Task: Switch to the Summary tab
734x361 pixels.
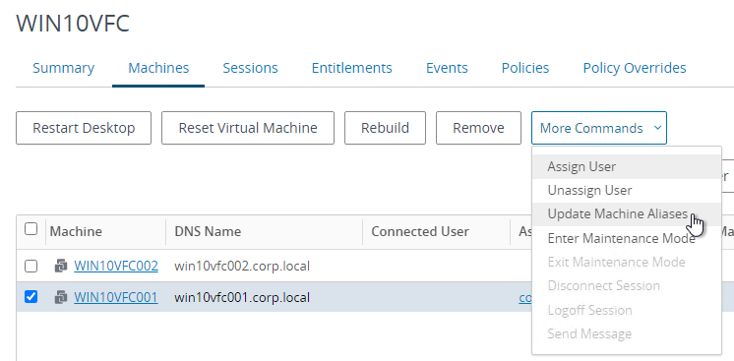Action: 64,68
